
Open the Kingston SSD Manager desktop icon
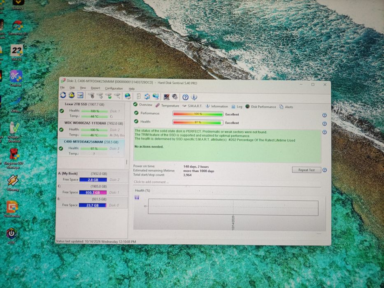pyautogui.click(x=14, y=158)
